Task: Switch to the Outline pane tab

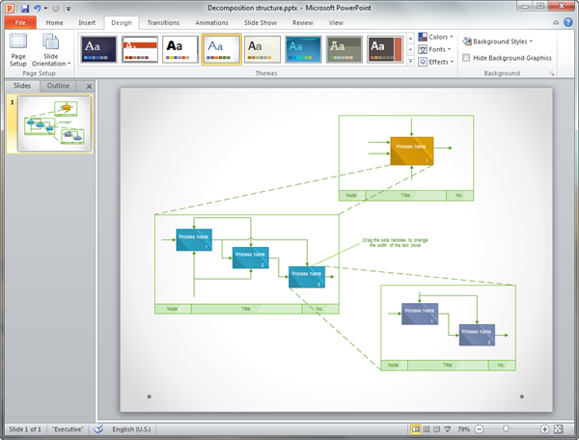Action: click(58, 86)
